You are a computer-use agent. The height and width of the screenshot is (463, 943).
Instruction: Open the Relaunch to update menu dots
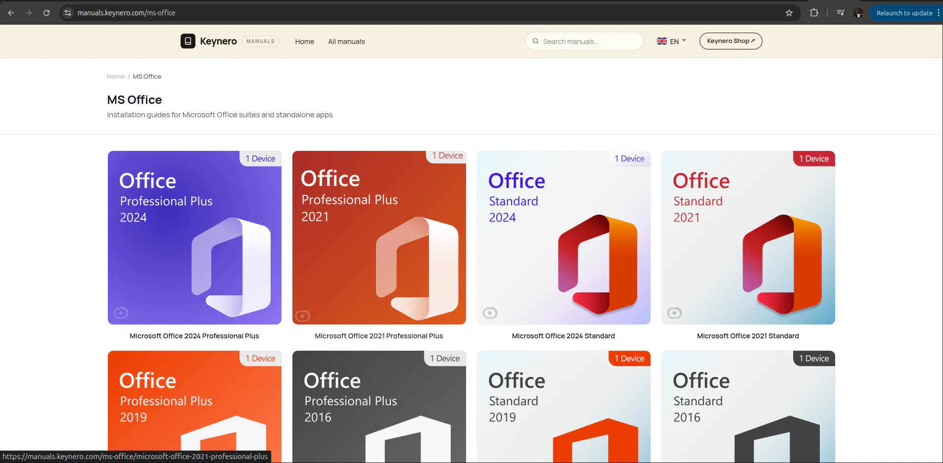coord(938,13)
